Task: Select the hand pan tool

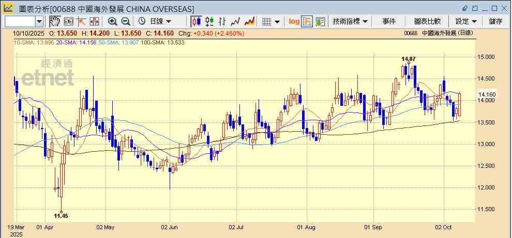Action: click(x=54, y=21)
